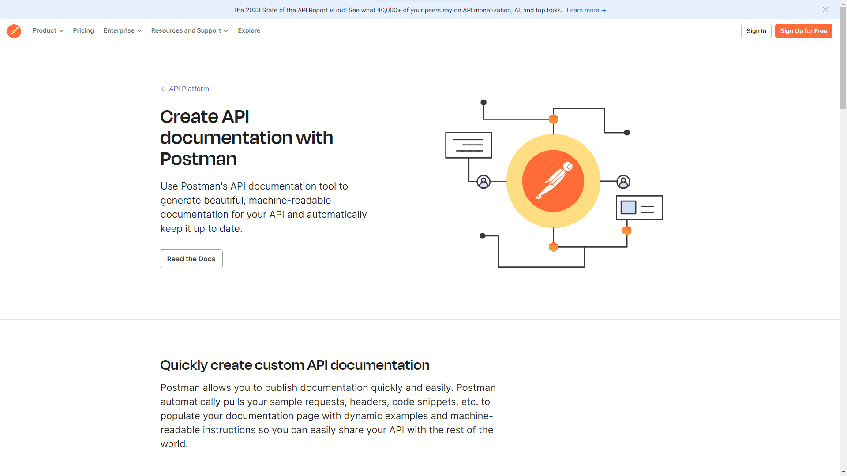The width and height of the screenshot is (847, 476).
Task: Click the Sign In button
Action: 756,31
